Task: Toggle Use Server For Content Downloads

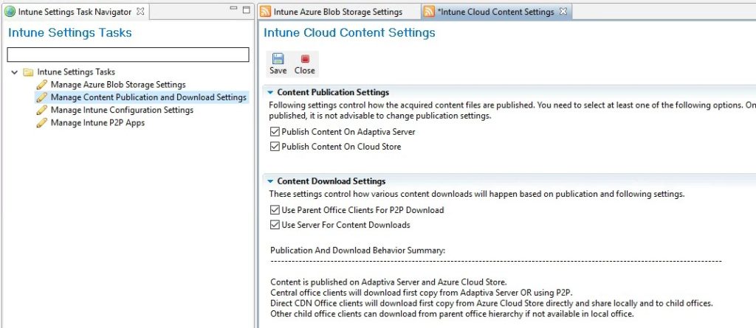Action: pyautogui.click(x=275, y=225)
